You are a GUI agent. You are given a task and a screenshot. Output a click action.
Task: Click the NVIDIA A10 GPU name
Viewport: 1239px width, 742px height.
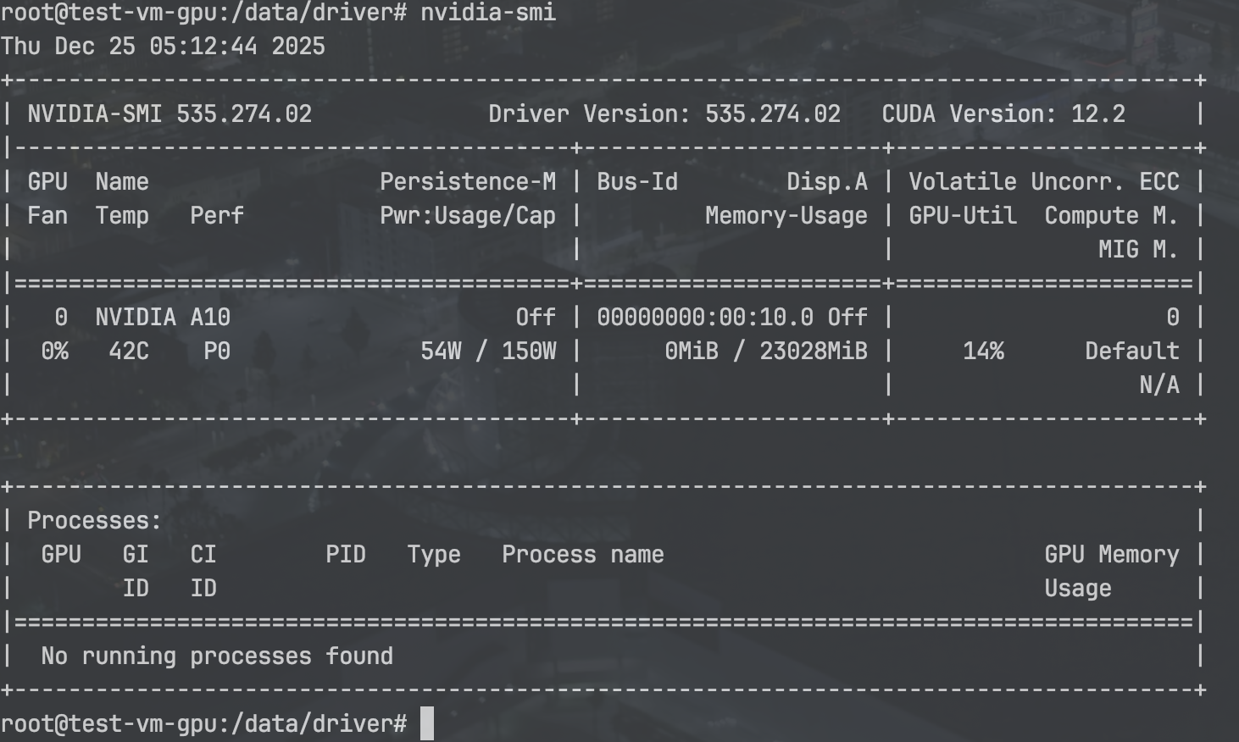point(163,318)
